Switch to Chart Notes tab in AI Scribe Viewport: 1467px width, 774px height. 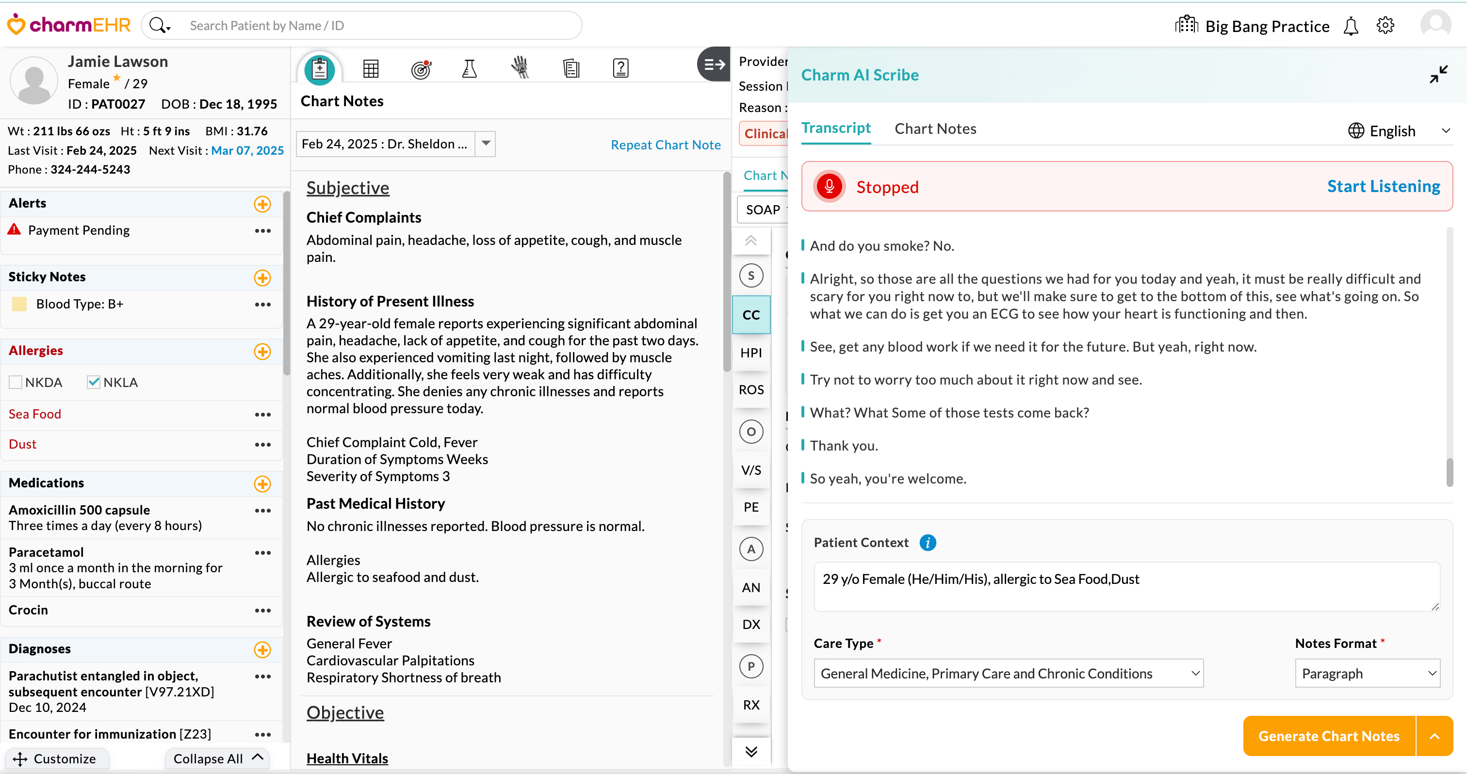coord(935,129)
